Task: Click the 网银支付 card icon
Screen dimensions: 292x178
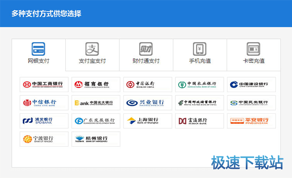Action: (x=38, y=49)
